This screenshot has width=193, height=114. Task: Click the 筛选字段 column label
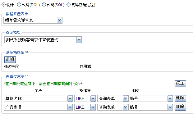coord(11,66)
